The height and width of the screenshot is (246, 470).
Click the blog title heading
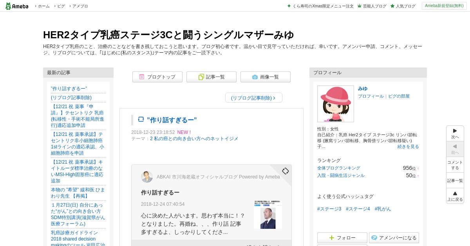tap(168, 35)
